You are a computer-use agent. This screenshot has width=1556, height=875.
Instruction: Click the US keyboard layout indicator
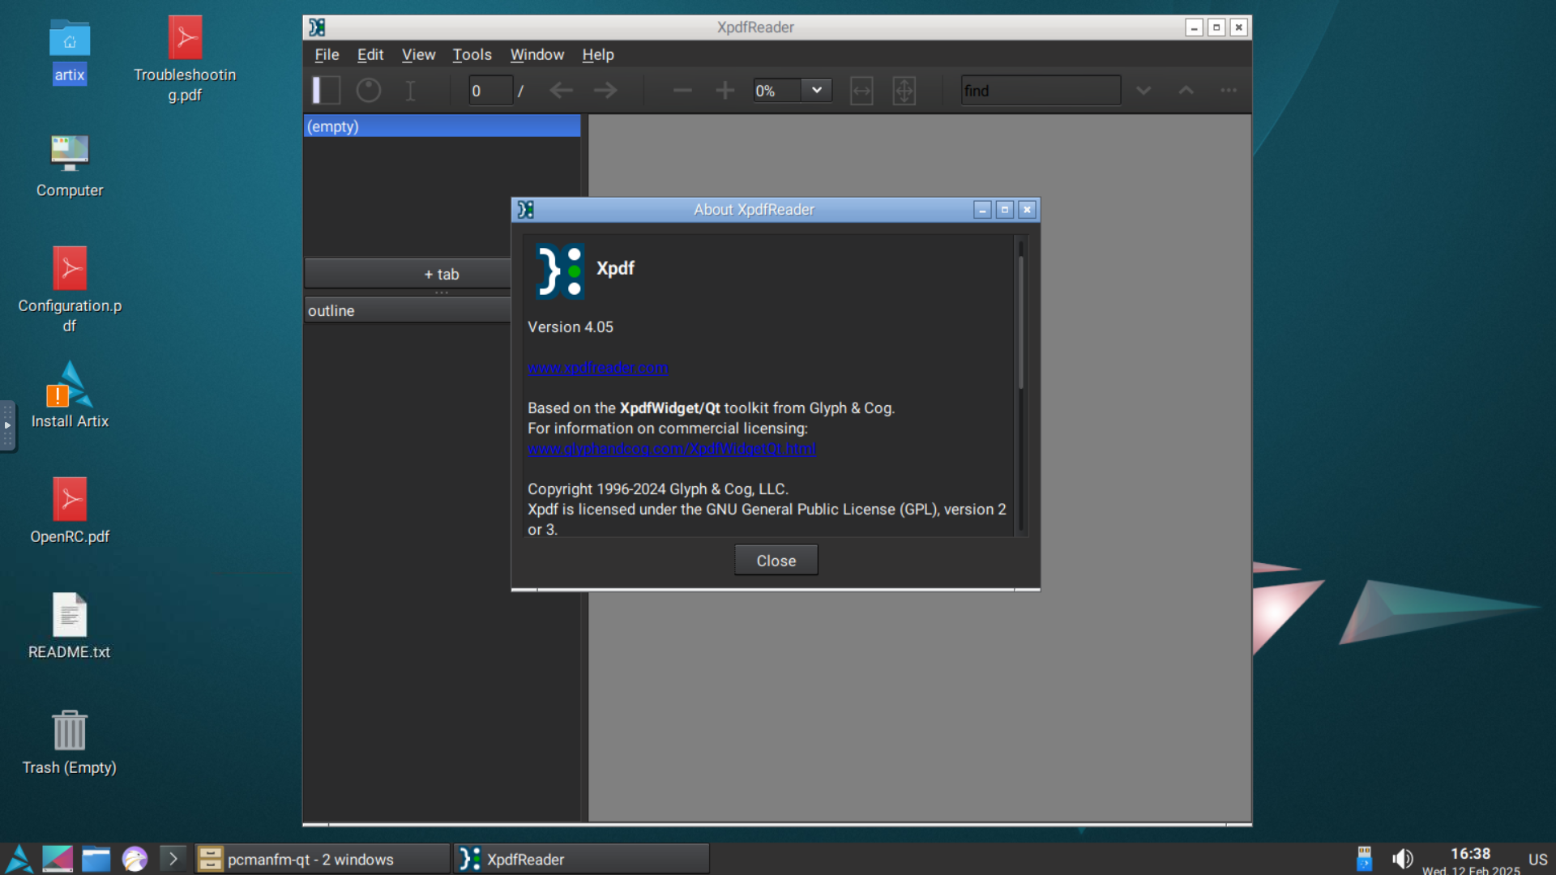tap(1537, 860)
